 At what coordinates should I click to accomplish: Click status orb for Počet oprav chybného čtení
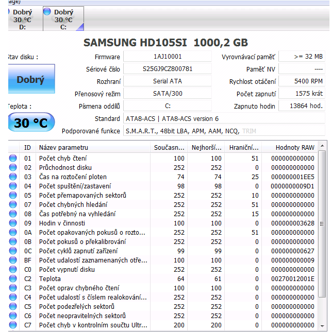pos(13,288)
